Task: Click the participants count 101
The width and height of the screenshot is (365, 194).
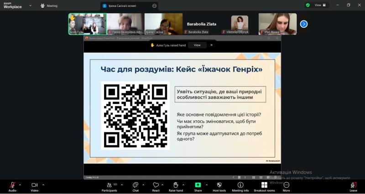Action: (115, 184)
